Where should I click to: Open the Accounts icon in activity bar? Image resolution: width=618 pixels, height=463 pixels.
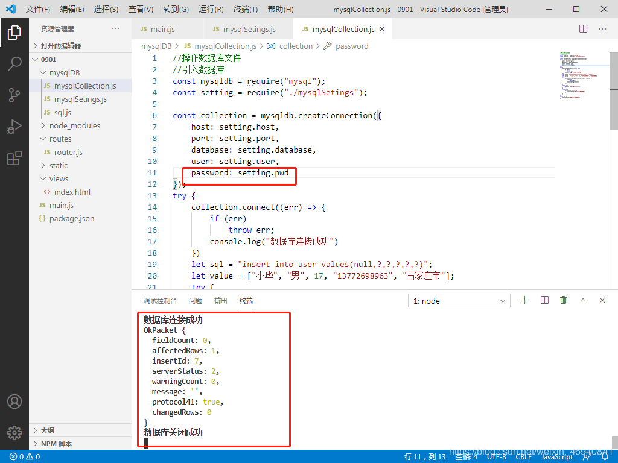point(14,402)
